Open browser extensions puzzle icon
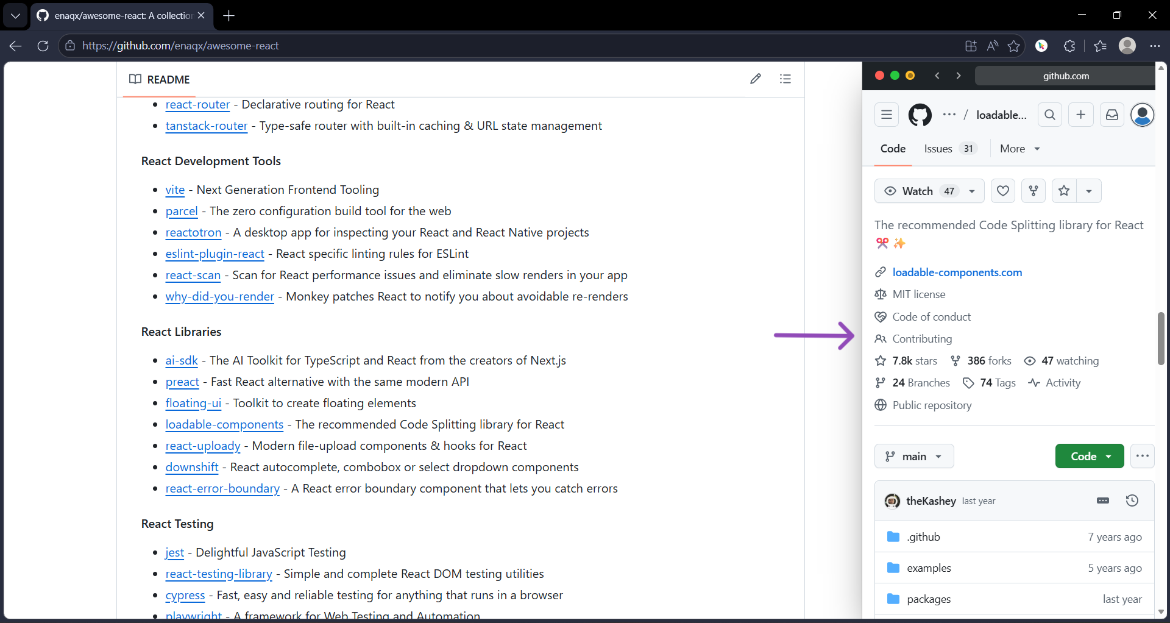Image resolution: width=1170 pixels, height=623 pixels. (x=1069, y=46)
